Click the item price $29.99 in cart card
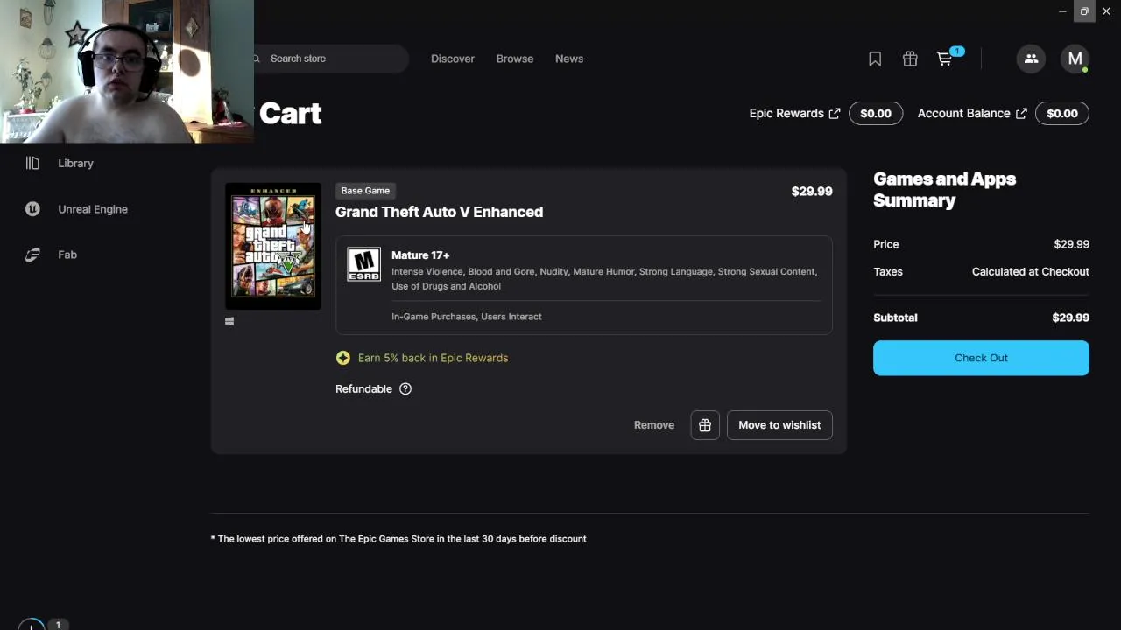The width and height of the screenshot is (1121, 630). tap(812, 191)
